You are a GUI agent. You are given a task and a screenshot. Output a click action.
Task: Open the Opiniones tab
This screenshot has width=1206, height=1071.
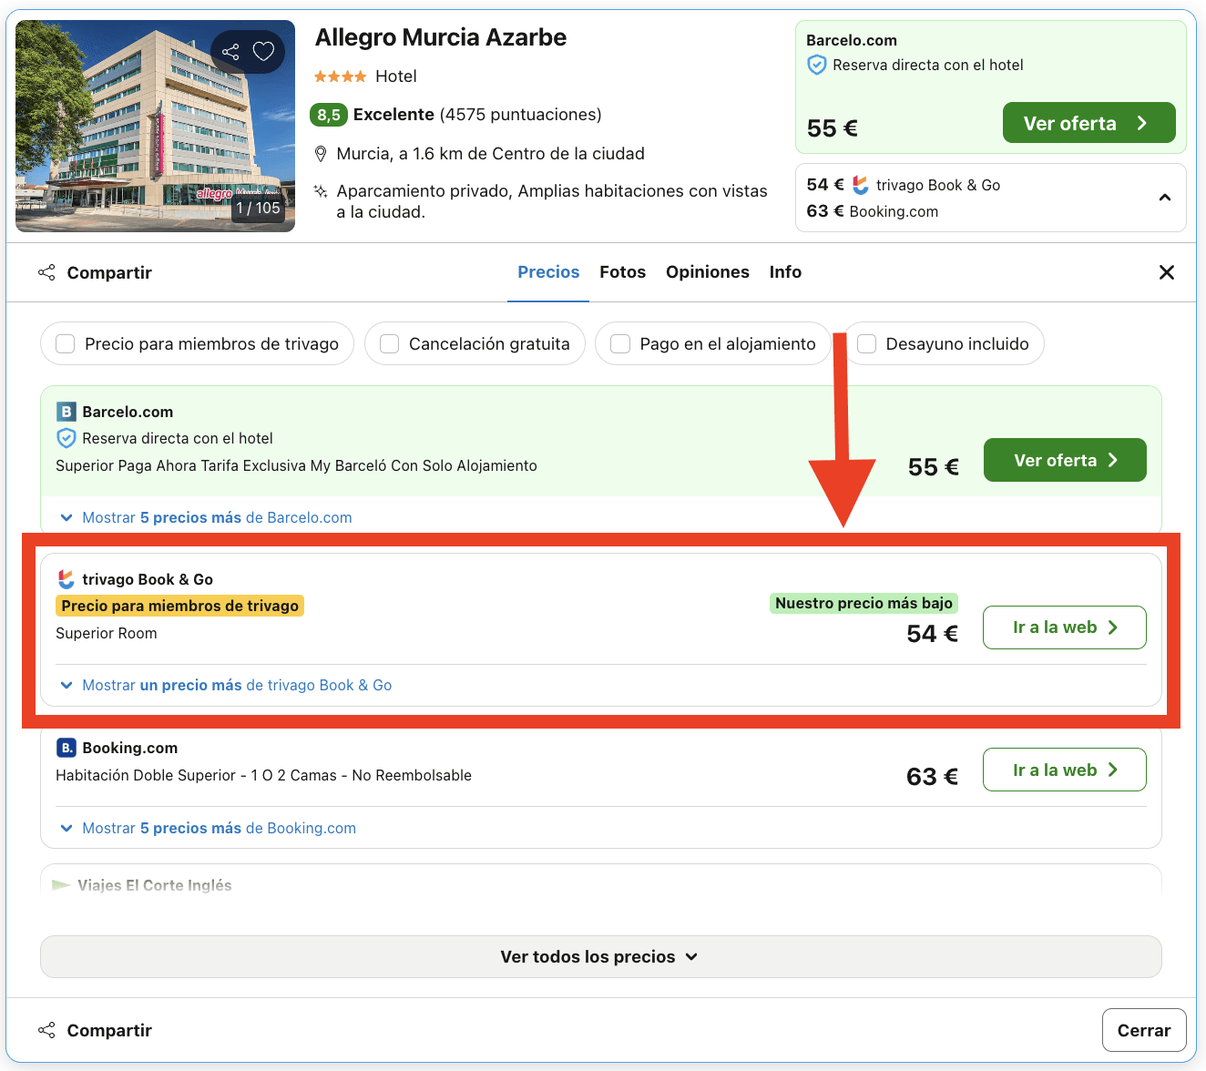click(x=708, y=272)
